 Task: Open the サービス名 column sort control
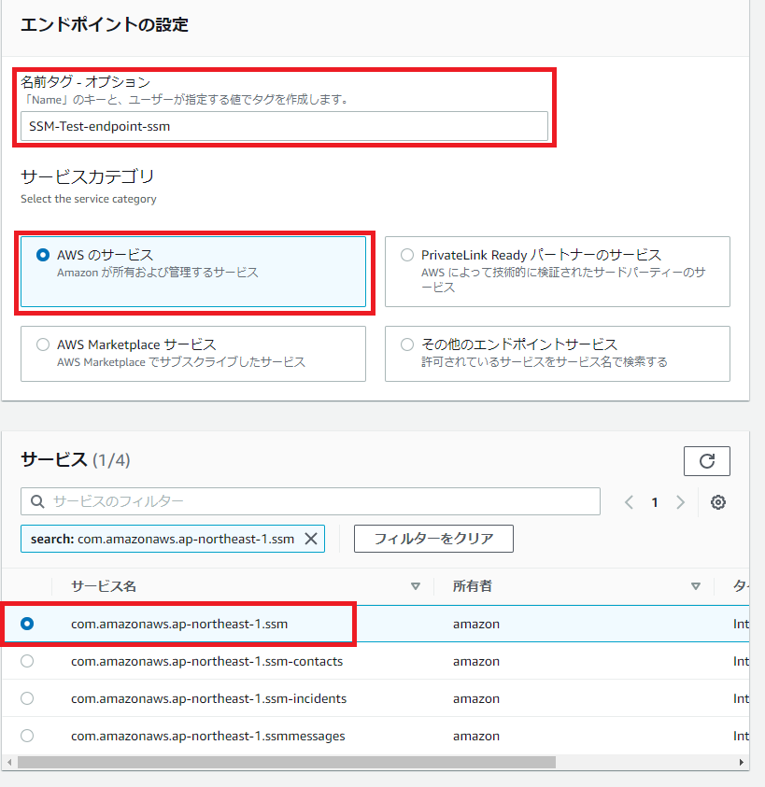414,585
